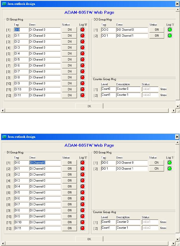Click the title bar app icon of lower window

pyautogui.click(x=4, y=136)
